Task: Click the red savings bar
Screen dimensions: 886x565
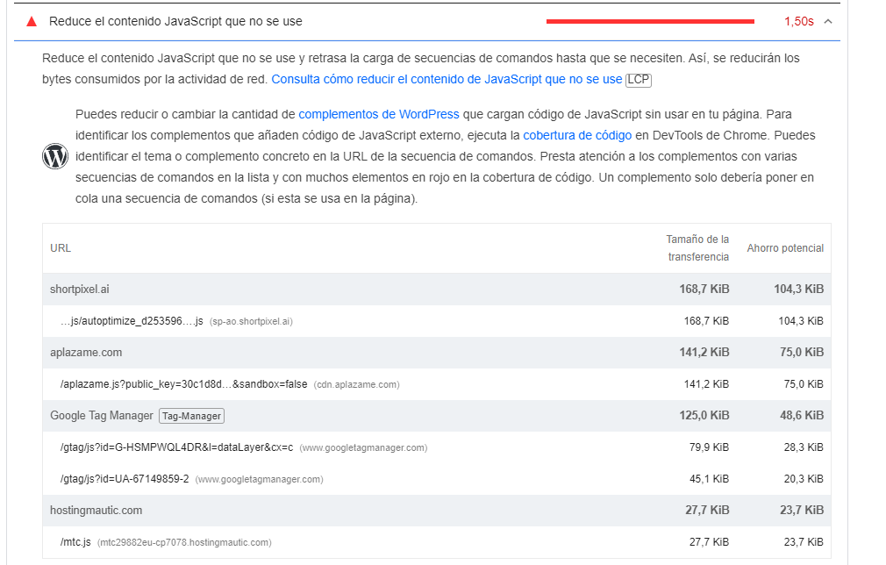Action: coord(650,21)
